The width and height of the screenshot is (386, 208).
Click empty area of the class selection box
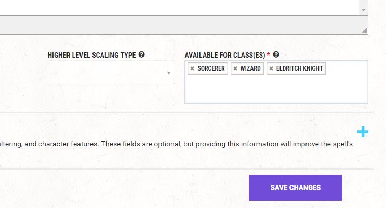click(x=276, y=90)
